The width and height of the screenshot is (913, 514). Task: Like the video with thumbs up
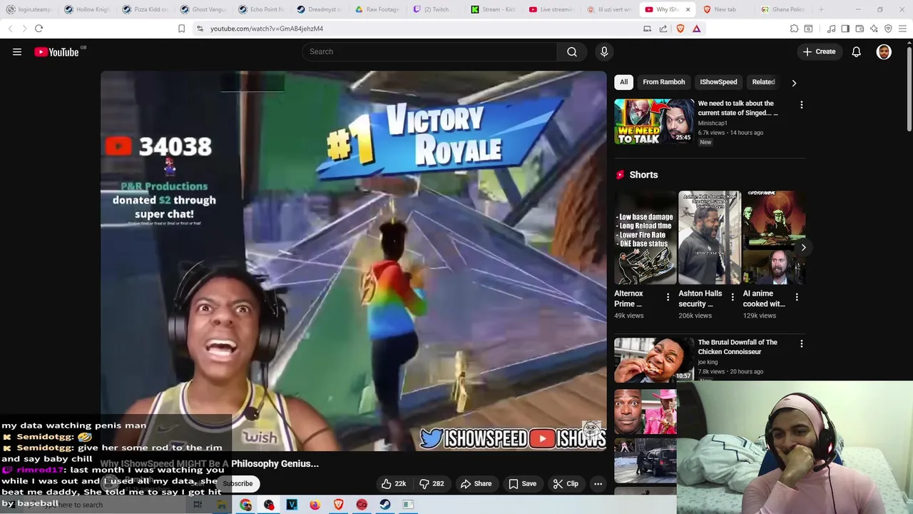pos(394,483)
